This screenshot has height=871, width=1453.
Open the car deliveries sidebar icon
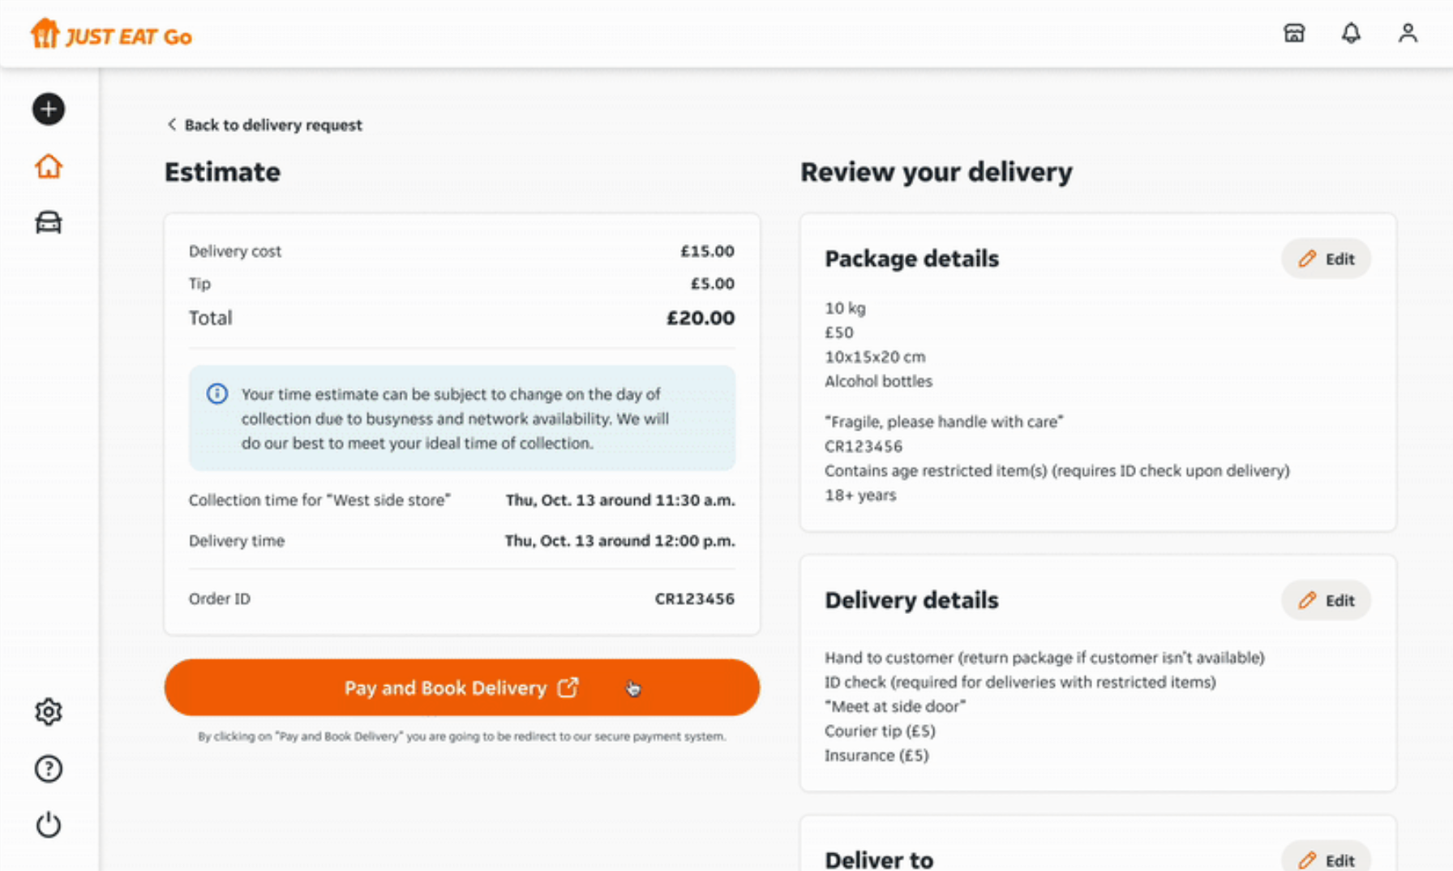point(49,222)
